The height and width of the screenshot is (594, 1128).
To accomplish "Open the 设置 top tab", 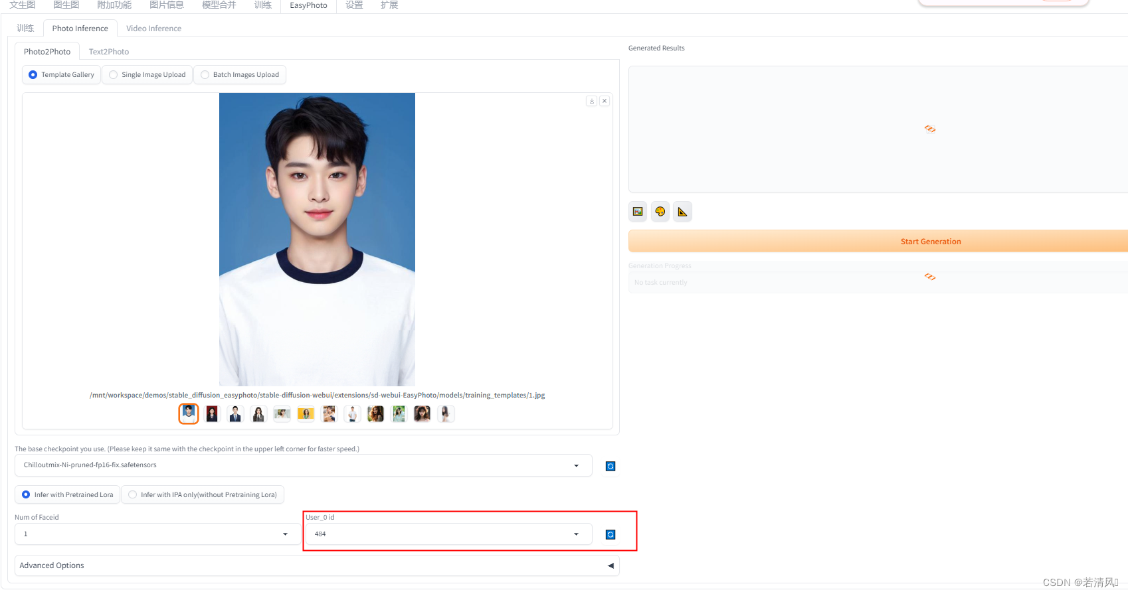I will (354, 5).
